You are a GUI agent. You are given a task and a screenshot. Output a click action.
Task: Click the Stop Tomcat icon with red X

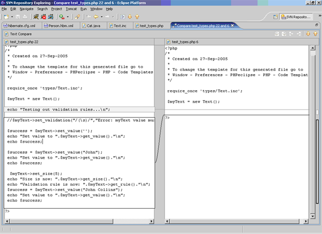[43, 17]
